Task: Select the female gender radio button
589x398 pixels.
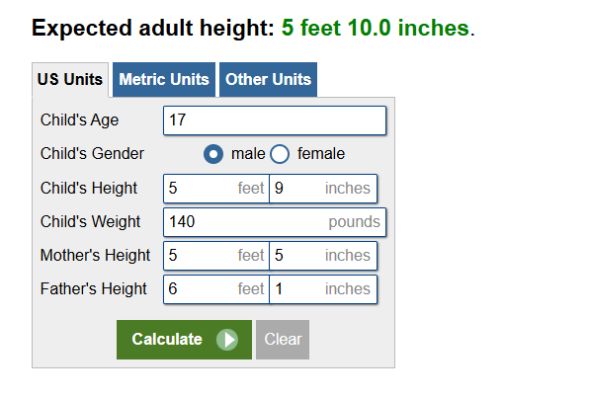Action: click(280, 154)
